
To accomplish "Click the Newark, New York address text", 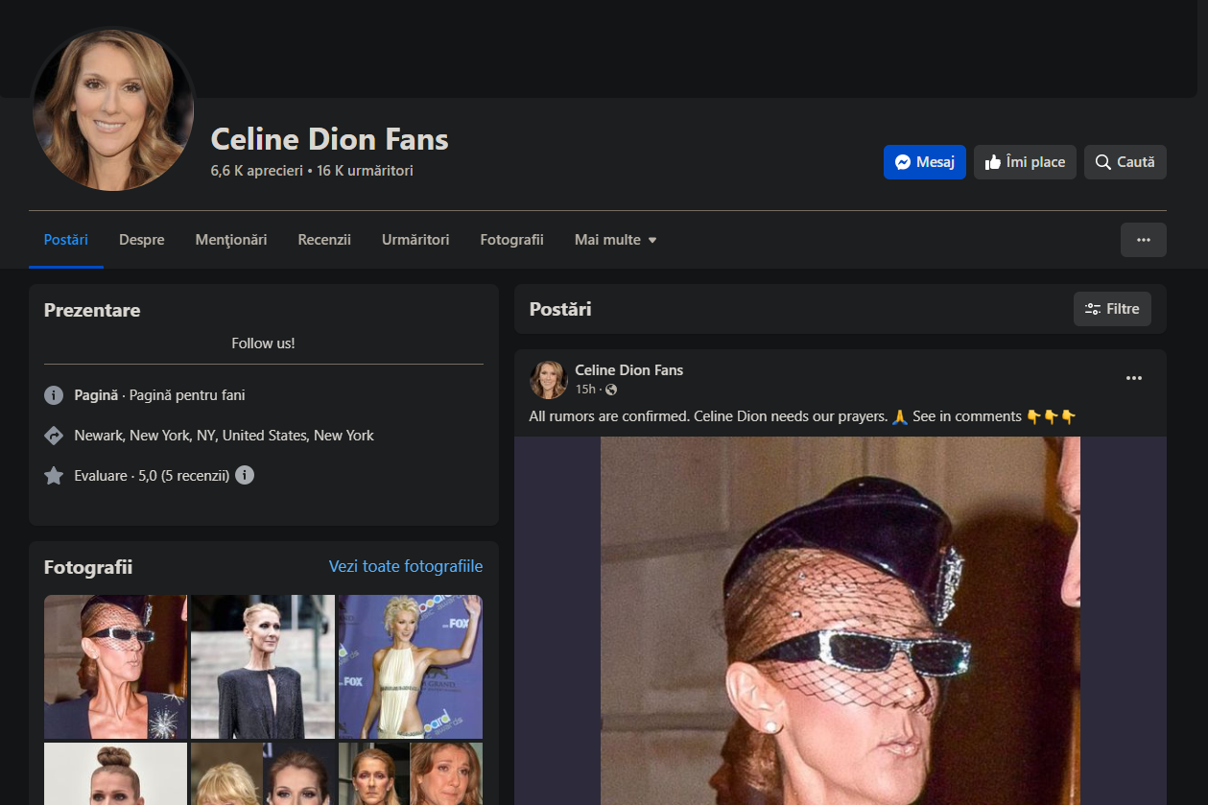I will [224, 436].
